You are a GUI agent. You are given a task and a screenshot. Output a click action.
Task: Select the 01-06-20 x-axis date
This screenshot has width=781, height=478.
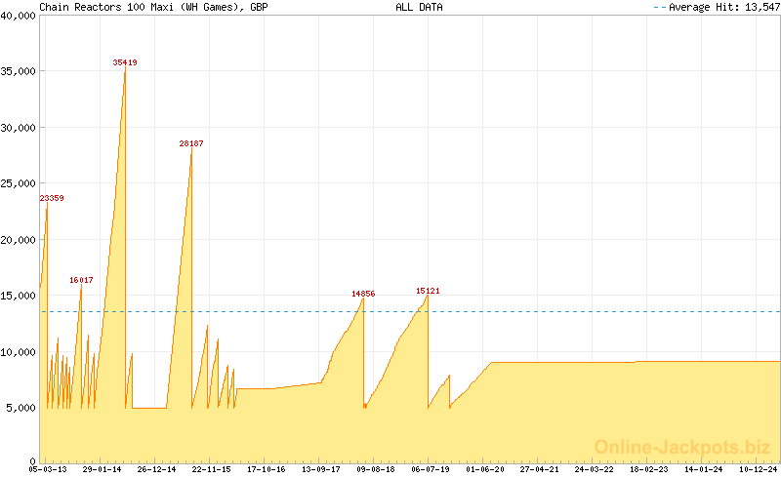click(x=485, y=469)
